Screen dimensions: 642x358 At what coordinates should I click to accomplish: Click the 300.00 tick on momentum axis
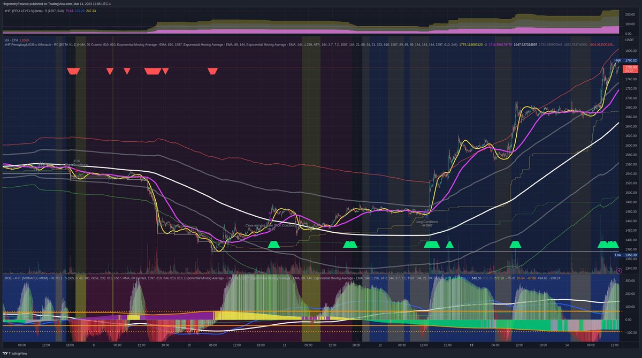[x=630, y=280]
